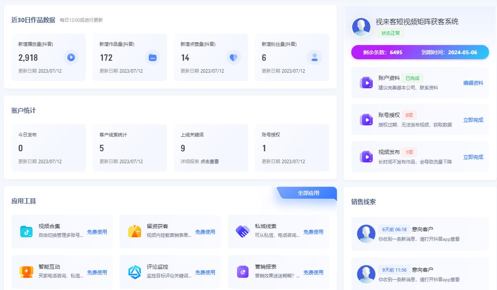Viewport: 497px width, 290px height.
Task: Click the purple video icon beside 视频发布
Action: [x=366, y=157]
